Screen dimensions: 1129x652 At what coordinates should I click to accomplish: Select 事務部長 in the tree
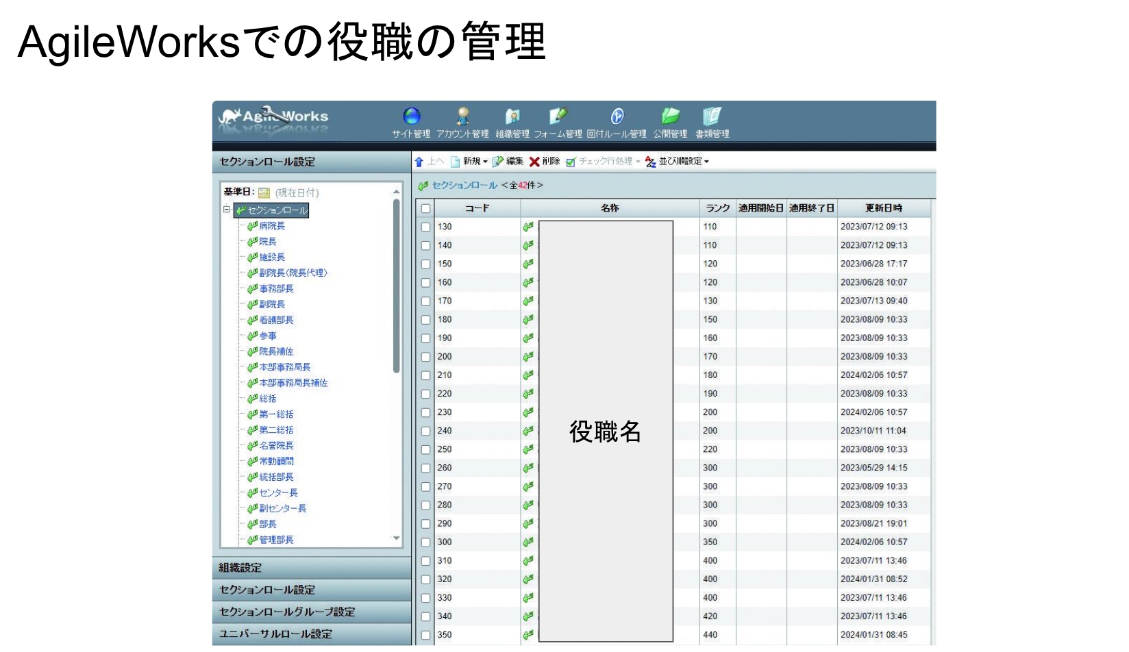[275, 289]
